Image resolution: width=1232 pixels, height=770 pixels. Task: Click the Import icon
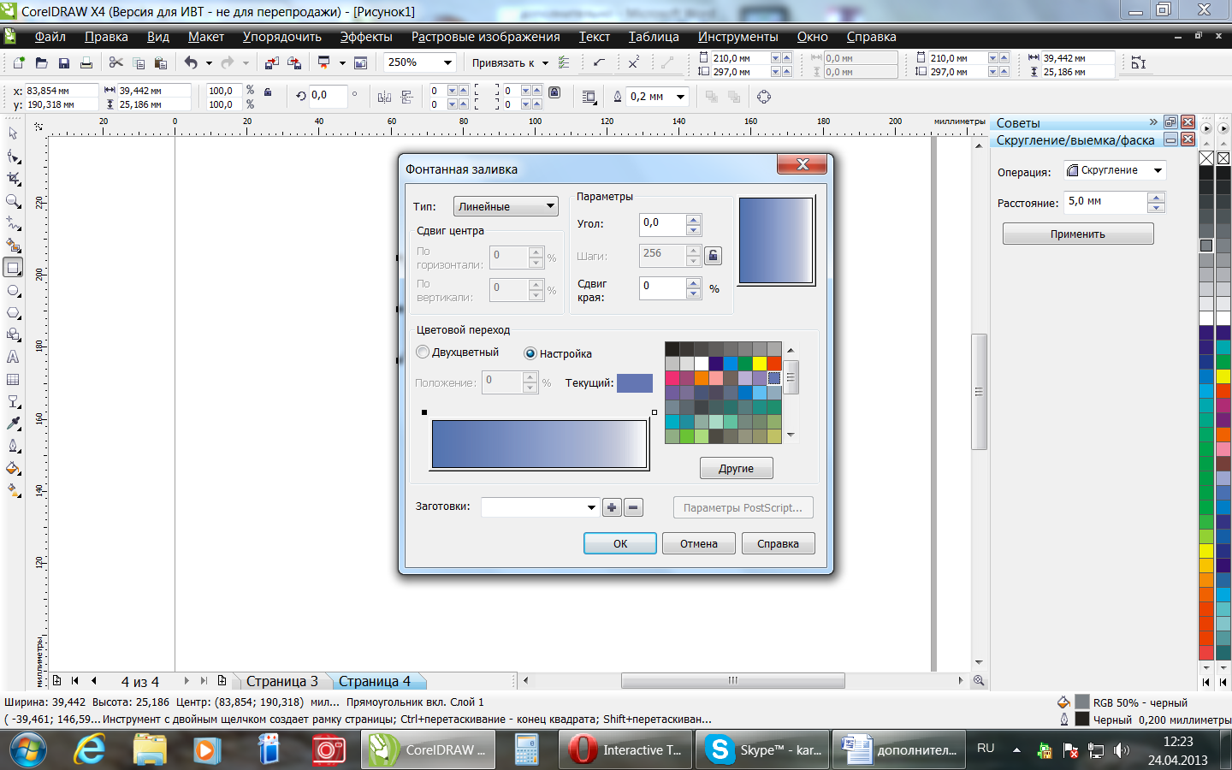(x=272, y=62)
